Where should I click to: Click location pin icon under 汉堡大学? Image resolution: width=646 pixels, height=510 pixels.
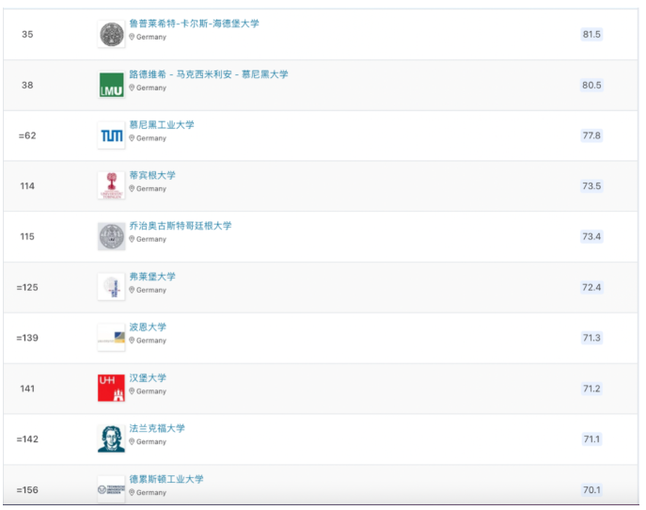coord(132,390)
